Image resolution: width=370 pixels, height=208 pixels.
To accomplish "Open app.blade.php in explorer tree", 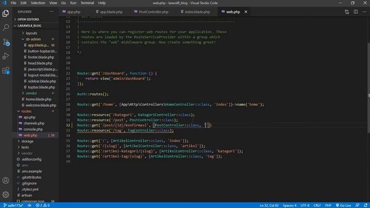I will click(x=39, y=45).
